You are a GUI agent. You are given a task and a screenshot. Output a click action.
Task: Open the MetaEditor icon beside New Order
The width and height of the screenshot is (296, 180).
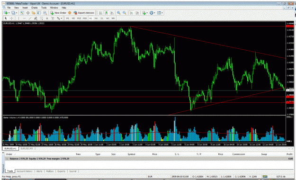click(70, 13)
